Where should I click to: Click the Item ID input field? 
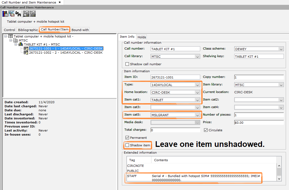click(175, 77)
